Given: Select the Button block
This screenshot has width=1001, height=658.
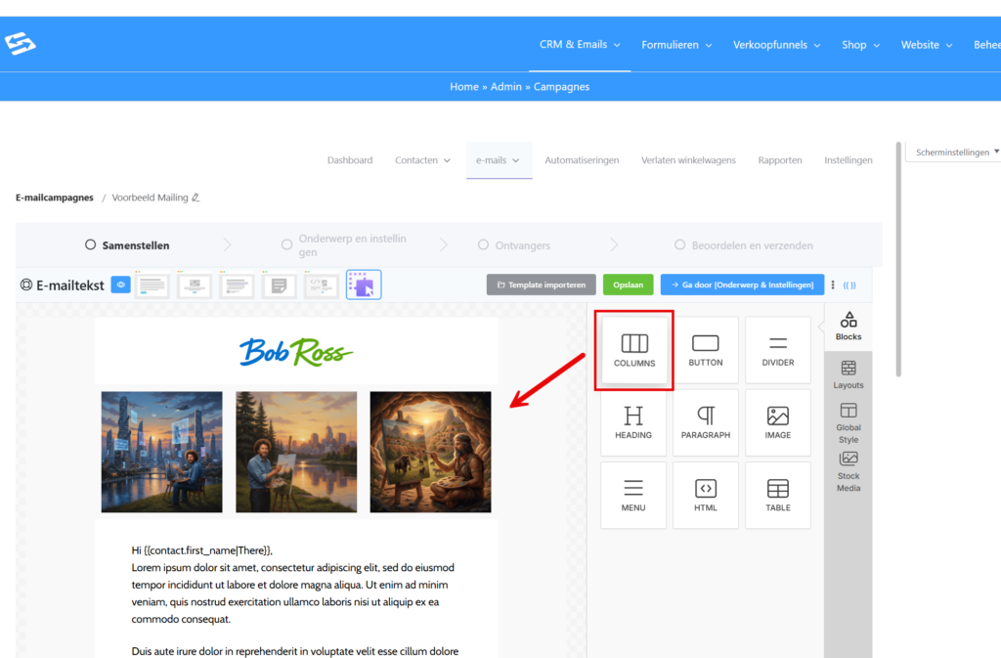Looking at the screenshot, I should point(705,350).
